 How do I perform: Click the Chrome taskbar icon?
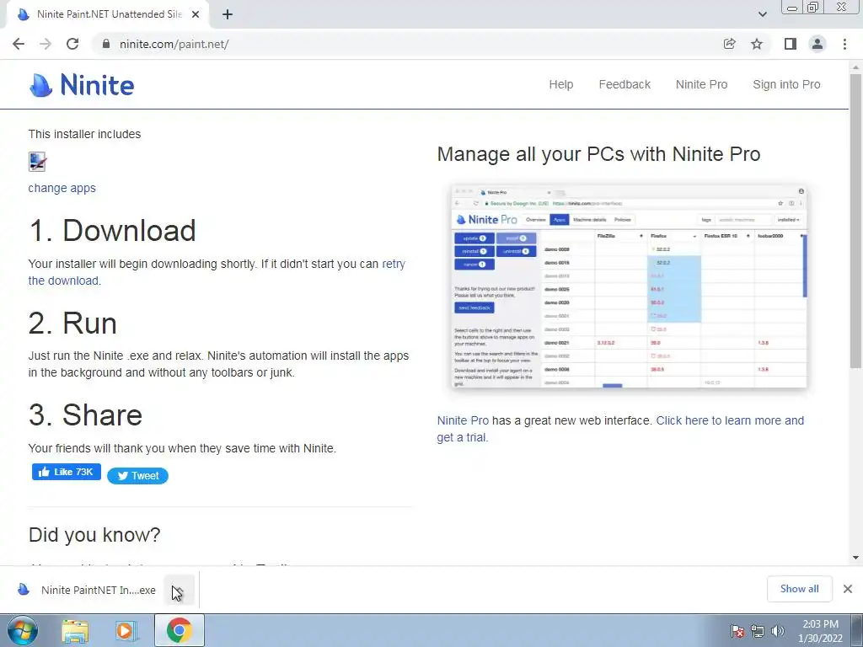(x=180, y=630)
